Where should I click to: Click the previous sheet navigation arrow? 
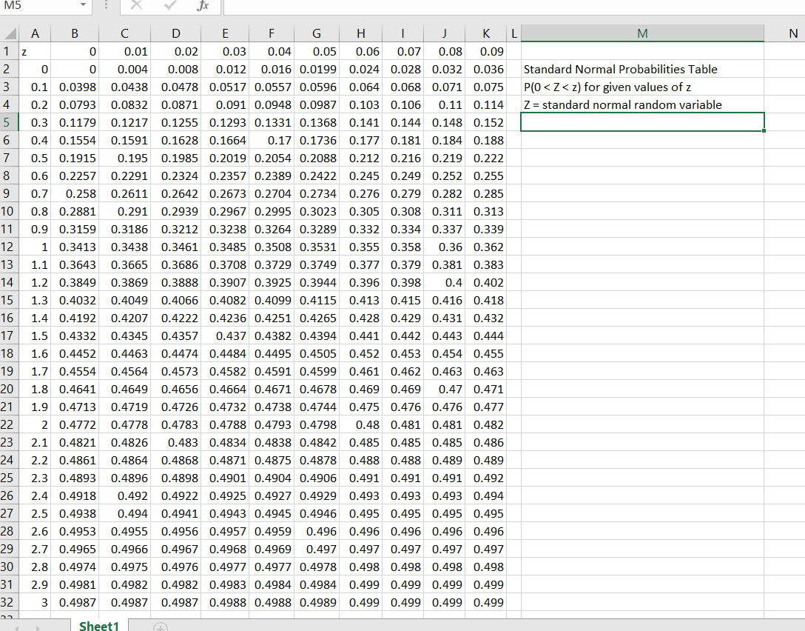[x=16, y=627]
